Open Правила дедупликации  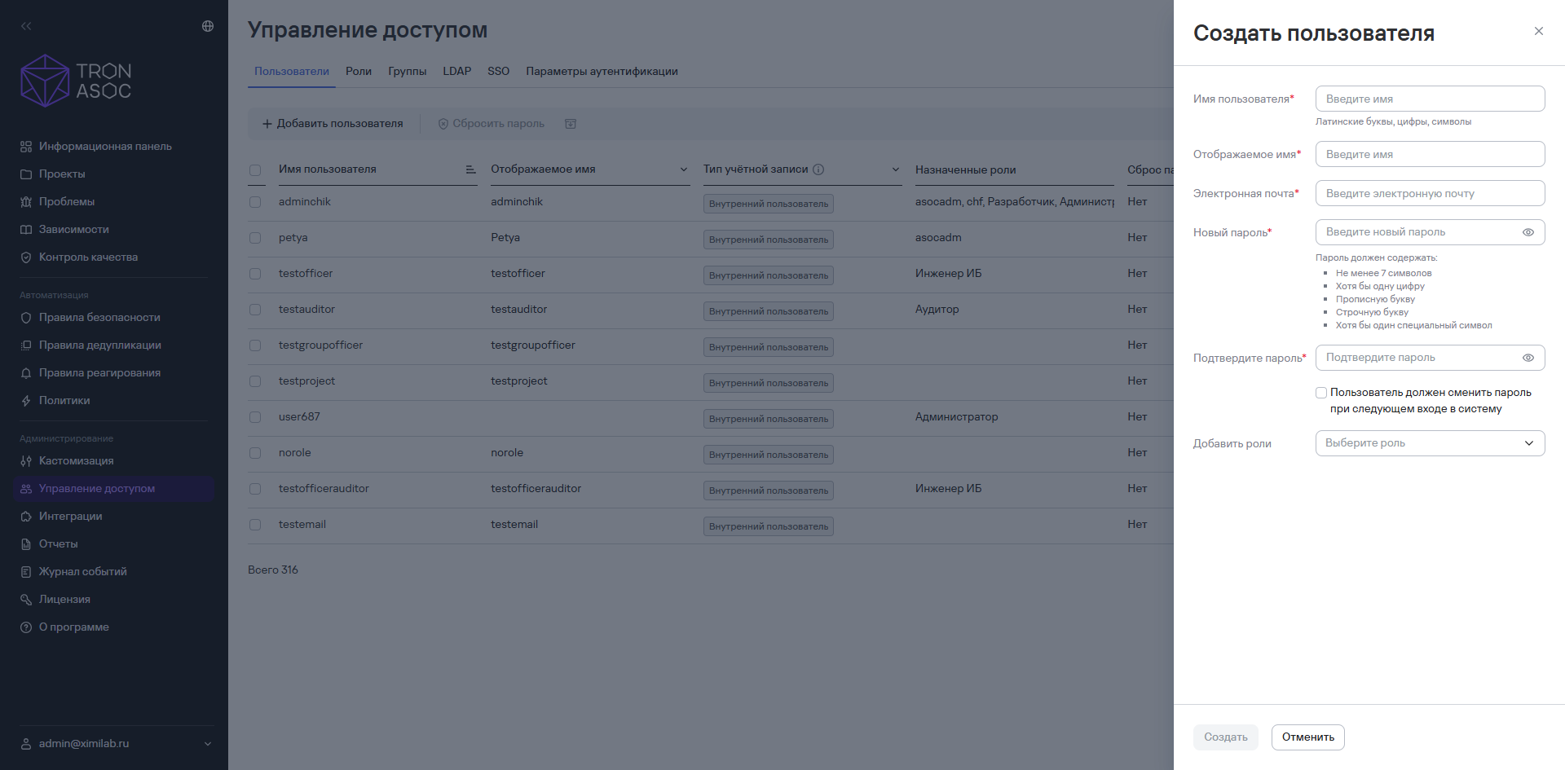100,345
